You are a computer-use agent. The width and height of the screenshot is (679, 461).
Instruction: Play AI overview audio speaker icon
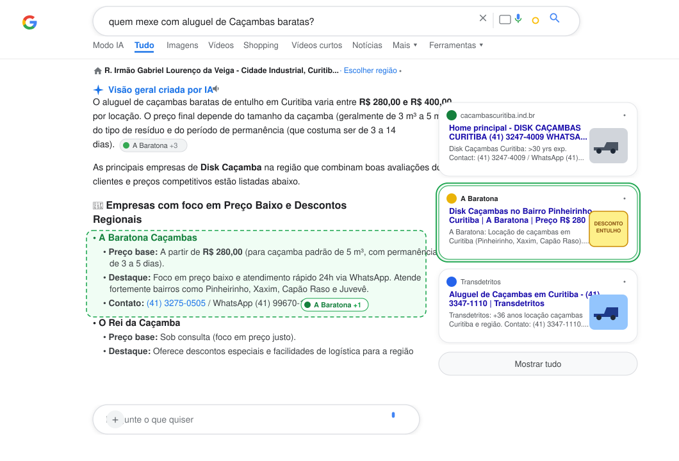click(x=216, y=89)
